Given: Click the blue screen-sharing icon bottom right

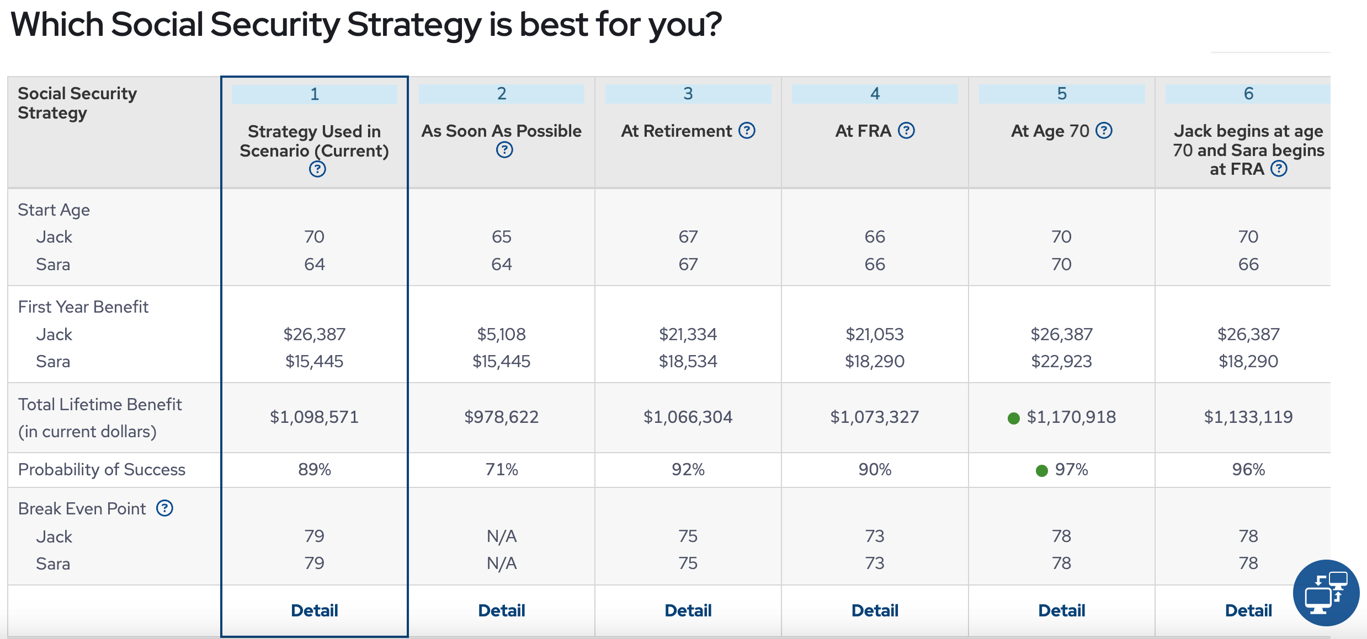Looking at the screenshot, I should [1327, 593].
